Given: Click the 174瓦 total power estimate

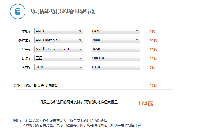Looking at the screenshot, I should 145,104.
